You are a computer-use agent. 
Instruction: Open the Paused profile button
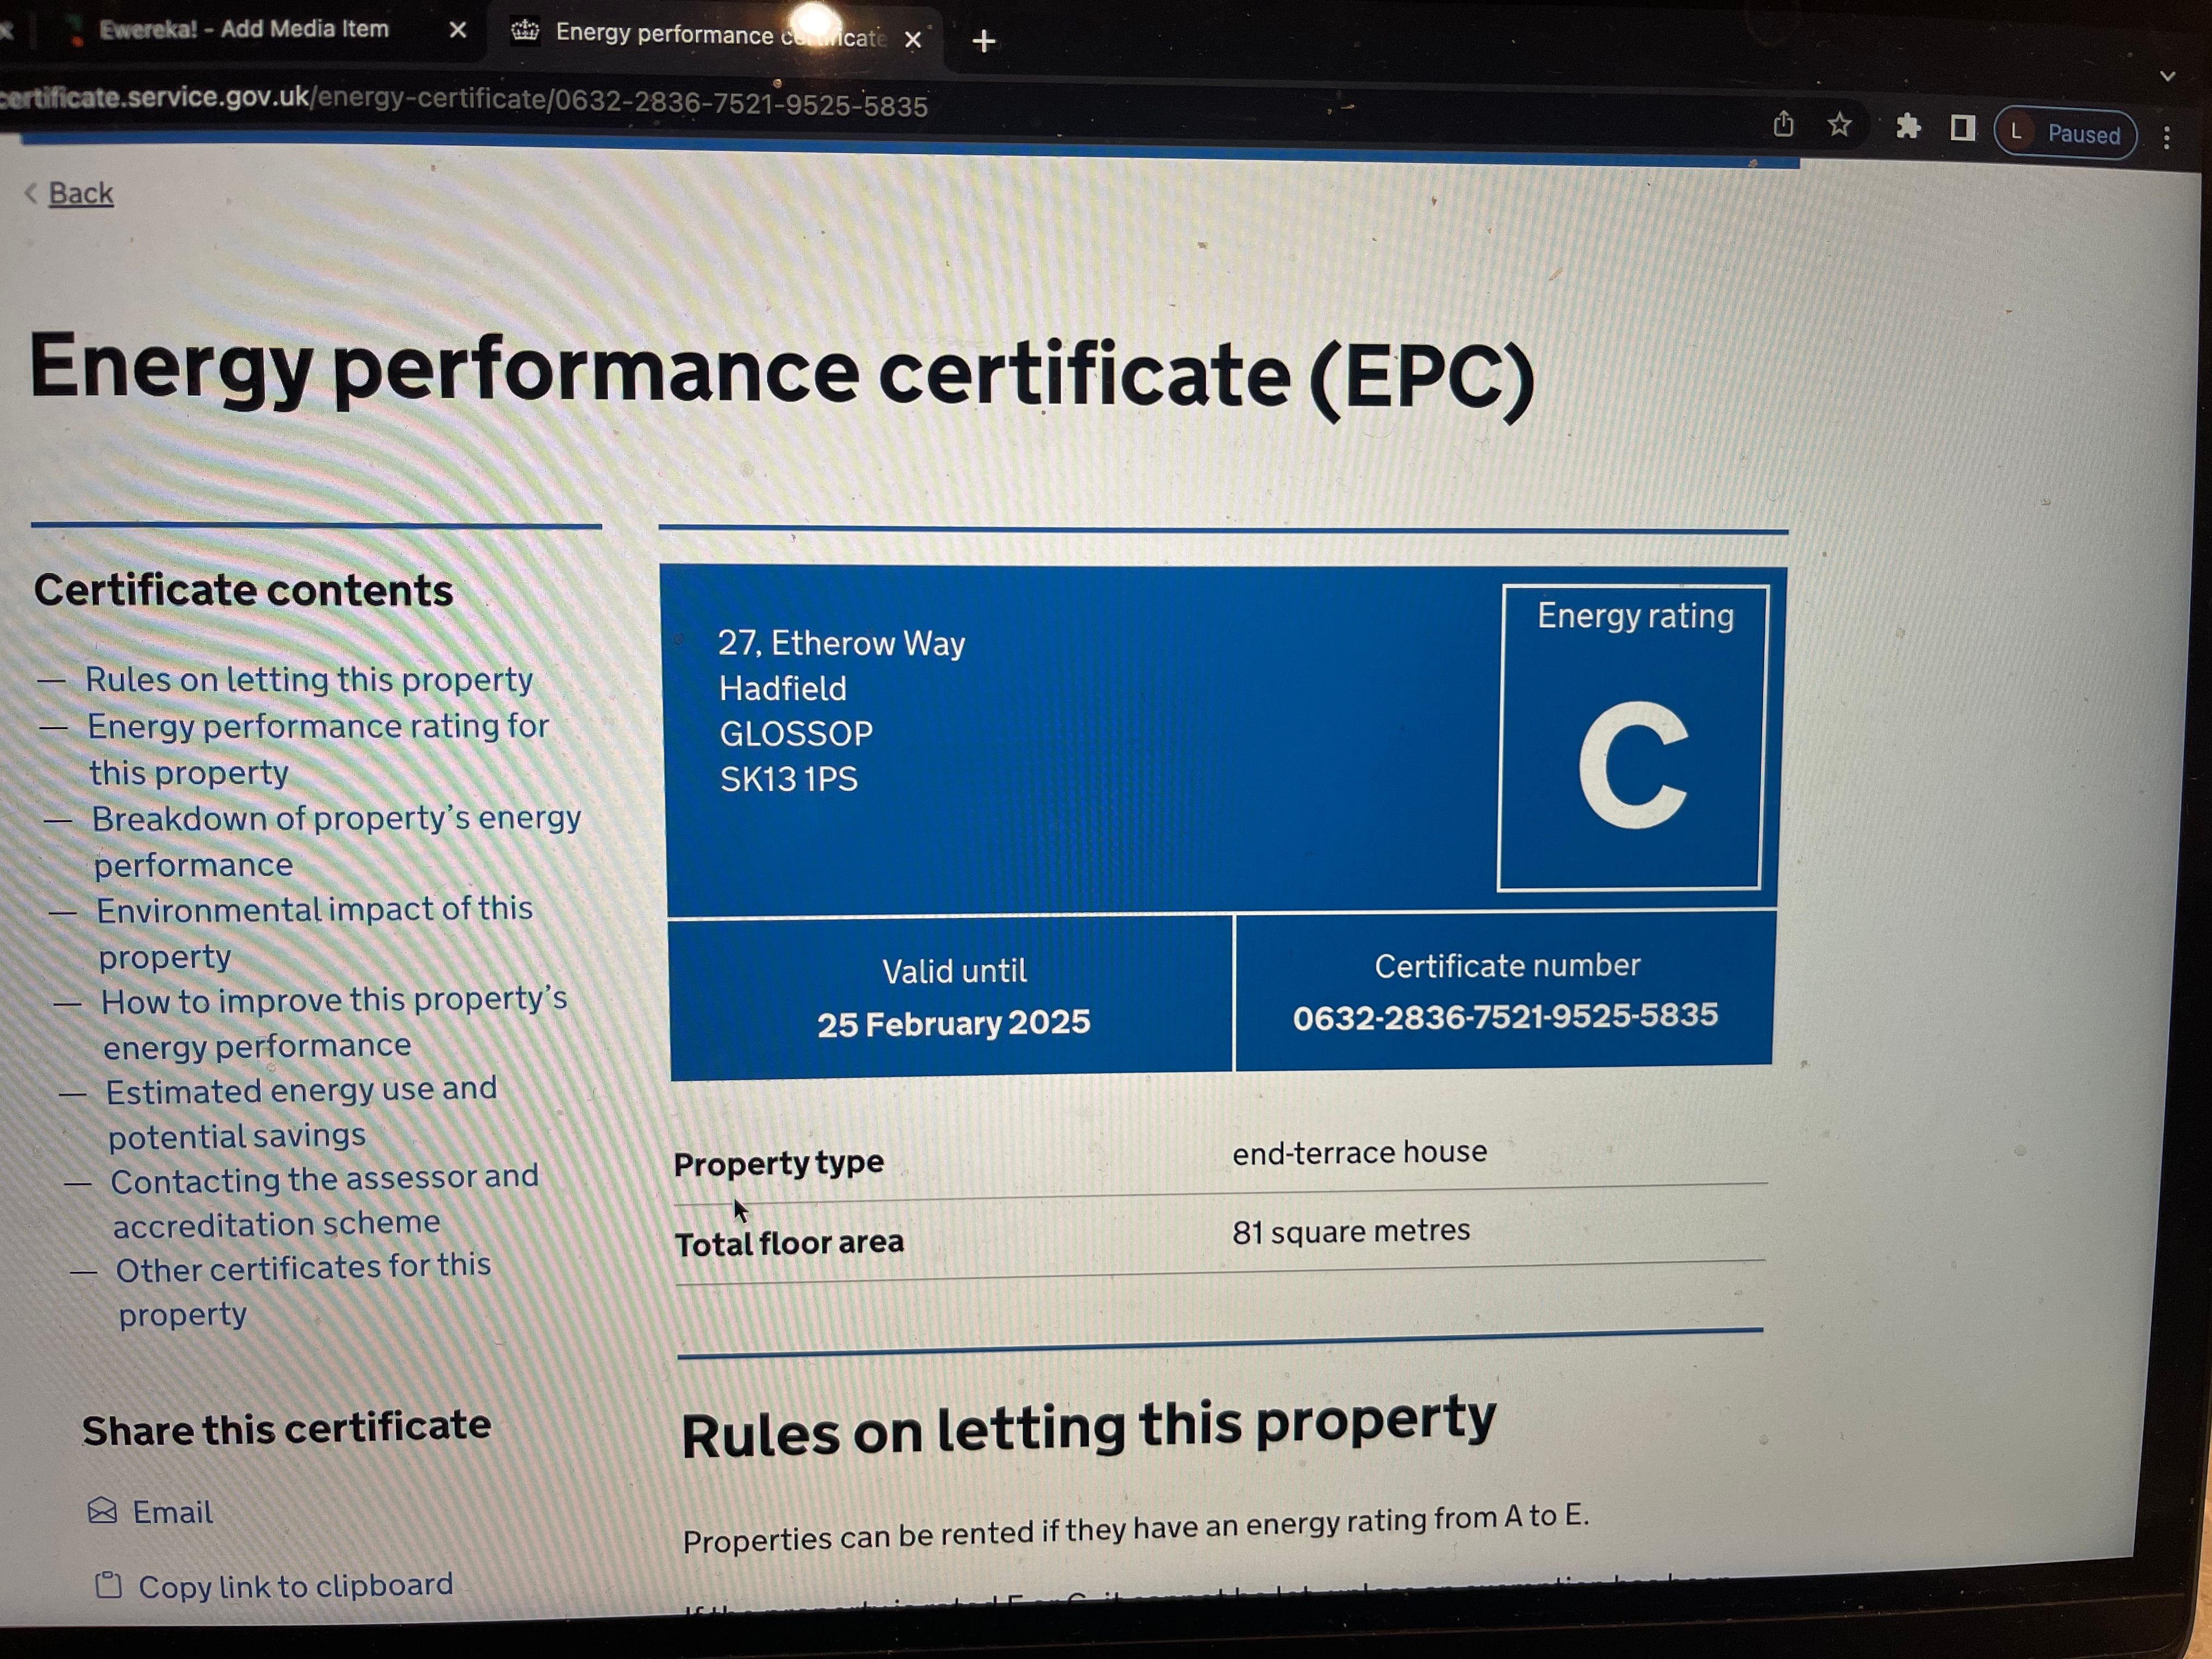click(x=2066, y=134)
